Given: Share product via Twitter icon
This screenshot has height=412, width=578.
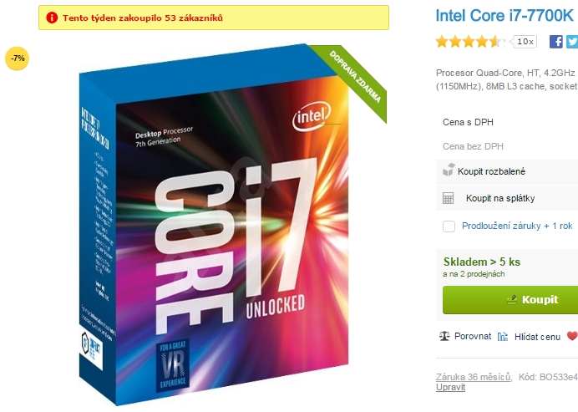Looking at the screenshot, I should point(572,41).
